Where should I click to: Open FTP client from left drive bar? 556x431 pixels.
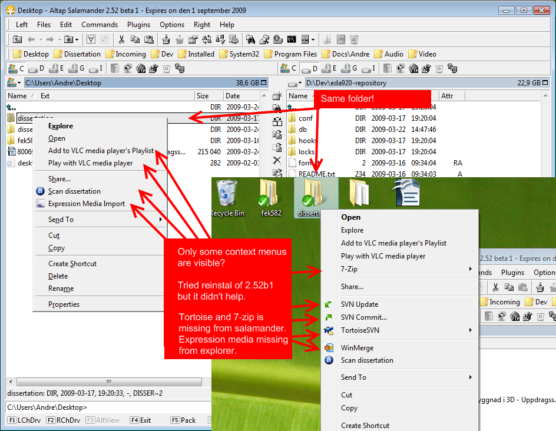(141, 68)
